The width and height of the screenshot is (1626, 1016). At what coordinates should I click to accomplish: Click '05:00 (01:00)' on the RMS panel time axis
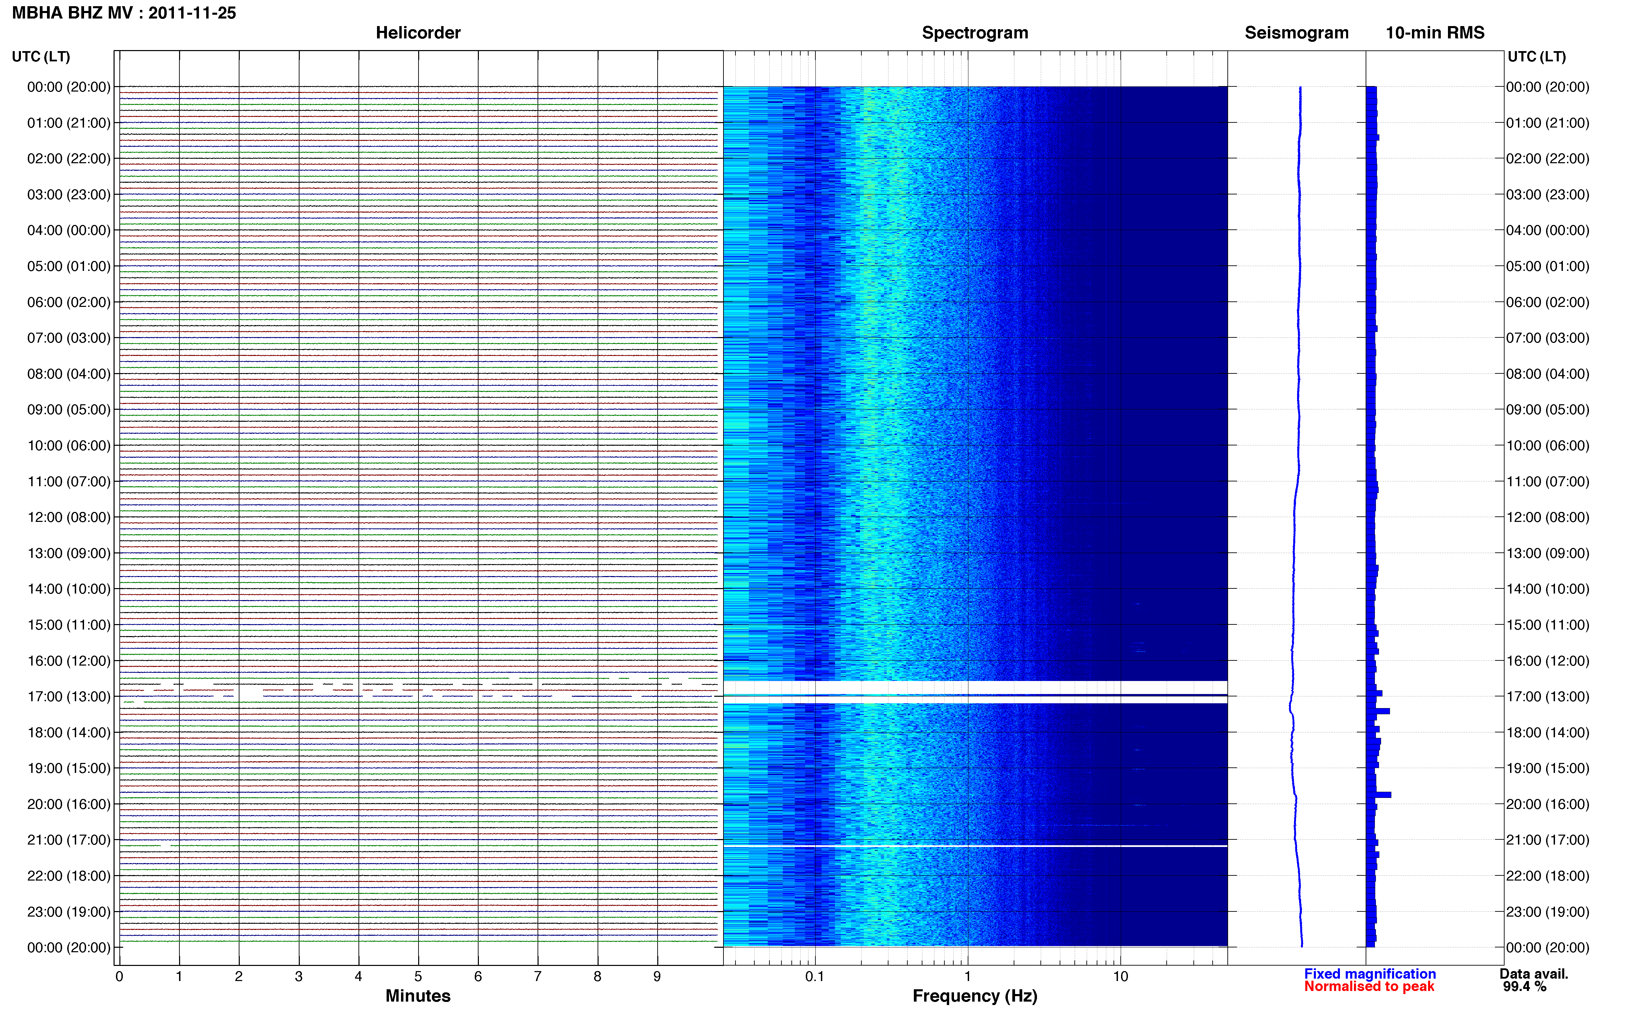(1547, 267)
